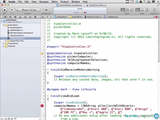160x120 pixels.
Task: Click the fullscreen arrows in title bar
Action: [158, 5]
